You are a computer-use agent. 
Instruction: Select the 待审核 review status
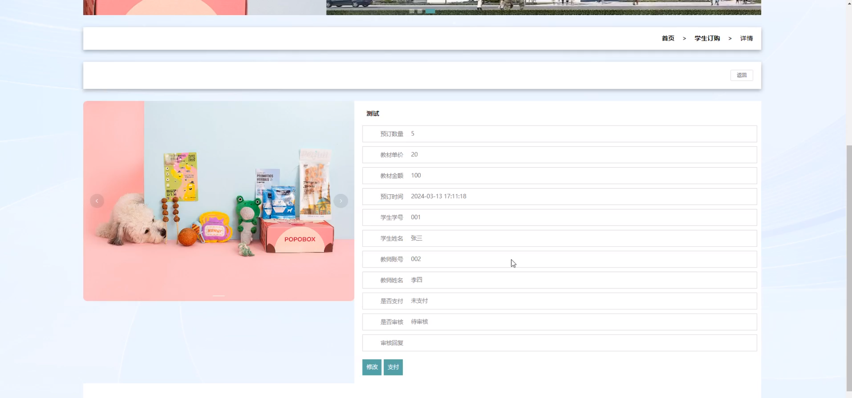click(x=419, y=322)
